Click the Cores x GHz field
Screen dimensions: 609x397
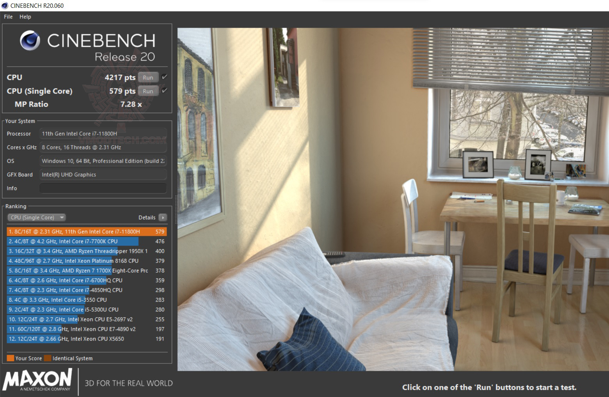point(103,147)
